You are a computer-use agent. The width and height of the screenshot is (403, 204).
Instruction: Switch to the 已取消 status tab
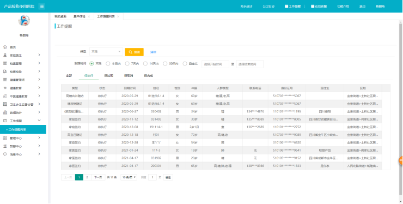(129, 76)
